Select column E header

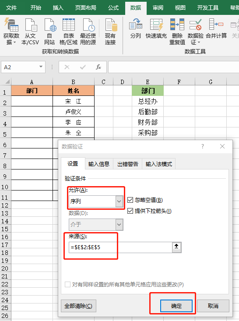tap(148, 82)
